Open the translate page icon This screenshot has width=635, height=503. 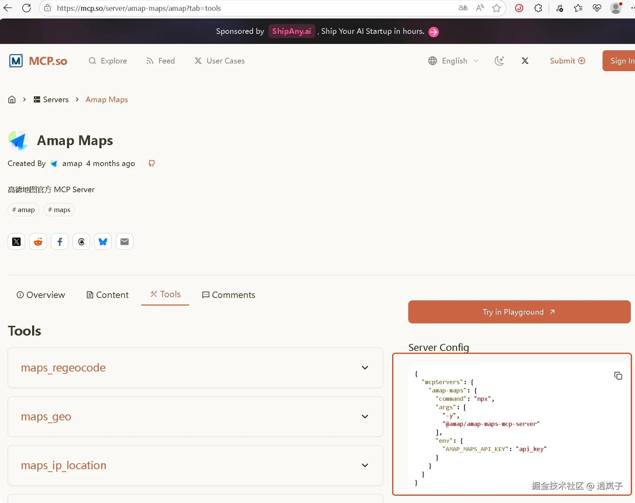463,8
